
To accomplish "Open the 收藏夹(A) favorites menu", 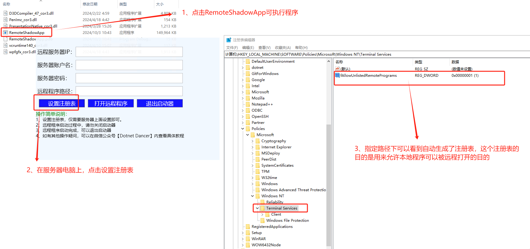I will [283, 48].
